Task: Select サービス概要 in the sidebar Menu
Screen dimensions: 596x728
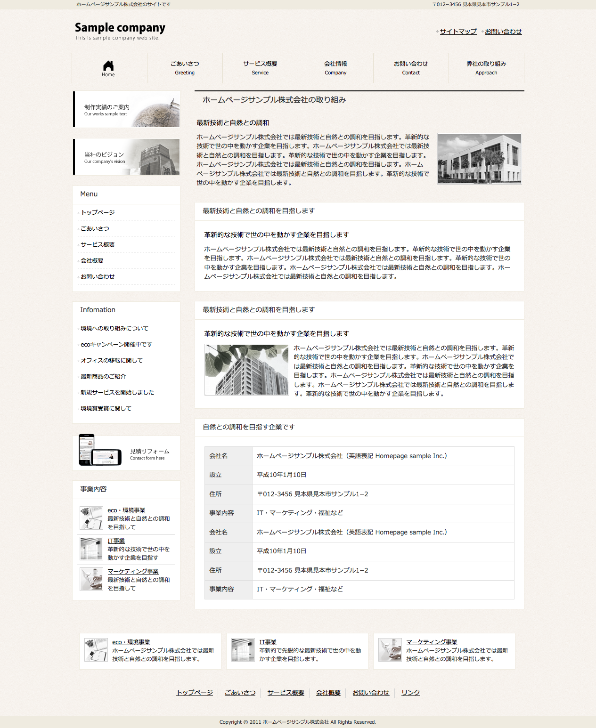Action: tap(98, 244)
